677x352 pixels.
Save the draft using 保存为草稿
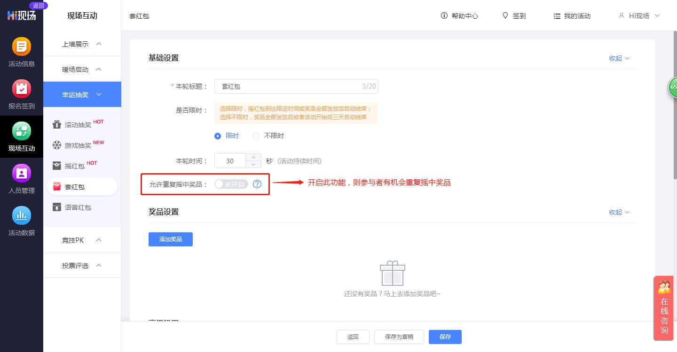point(399,337)
